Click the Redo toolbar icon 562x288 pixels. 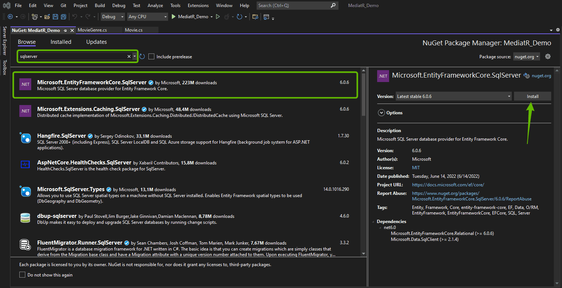[88, 17]
